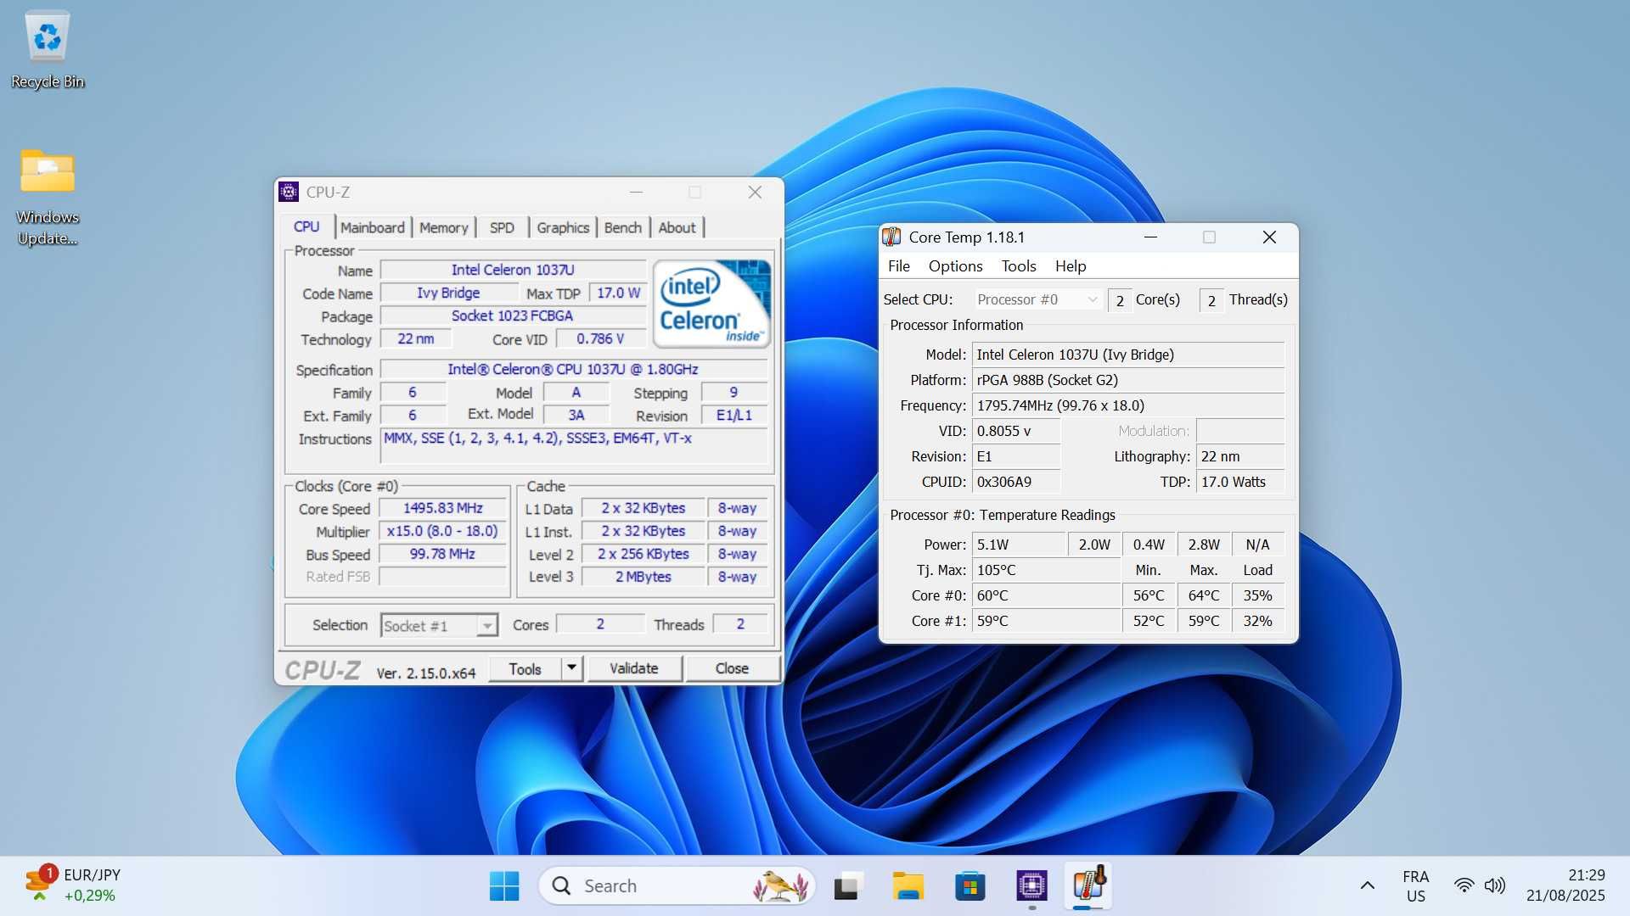Click the taskbar Search box
The width and height of the screenshot is (1630, 916).
[x=677, y=886]
